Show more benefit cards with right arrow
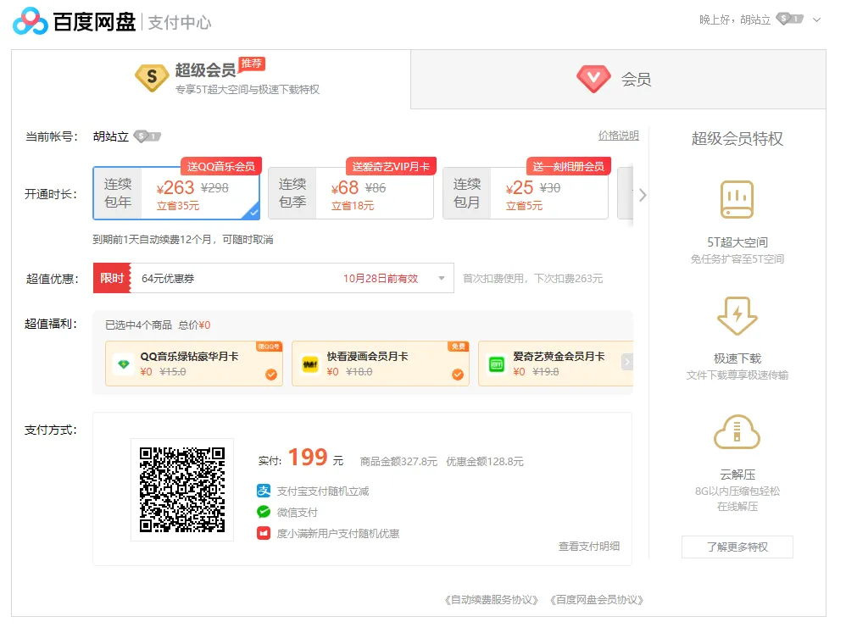Image resolution: width=846 pixels, height=633 pixels. [626, 362]
